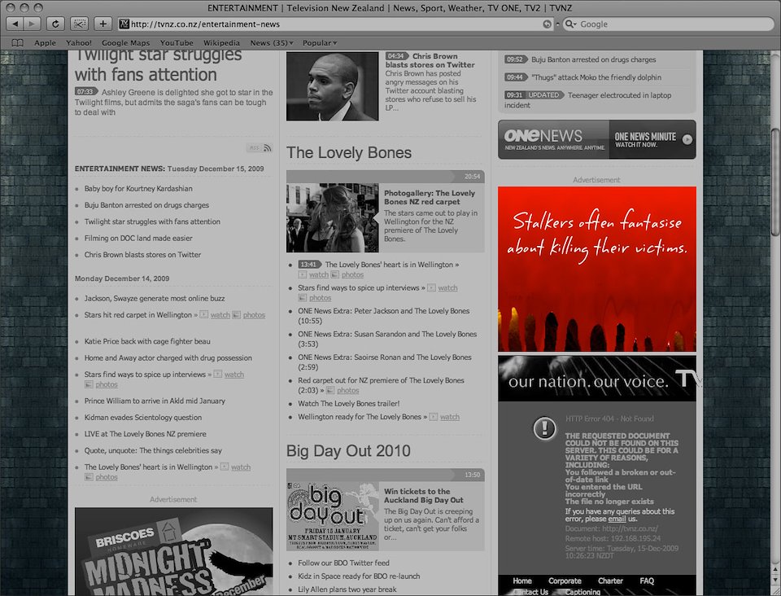The image size is (781, 596).
Task: Open 'Chris Brown blasts stores on Twitter' headline
Action: click(x=430, y=60)
